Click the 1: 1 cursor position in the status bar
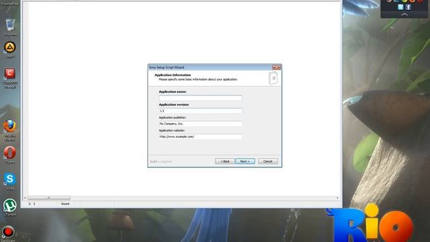The image size is (430, 242). (32, 204)
